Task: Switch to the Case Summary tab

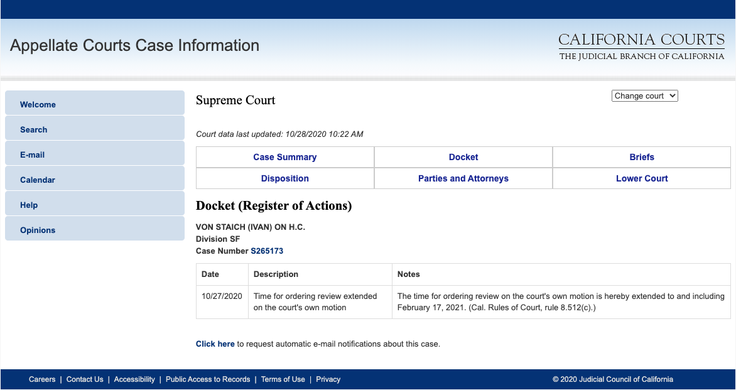Action: click(x=284, y=157)
